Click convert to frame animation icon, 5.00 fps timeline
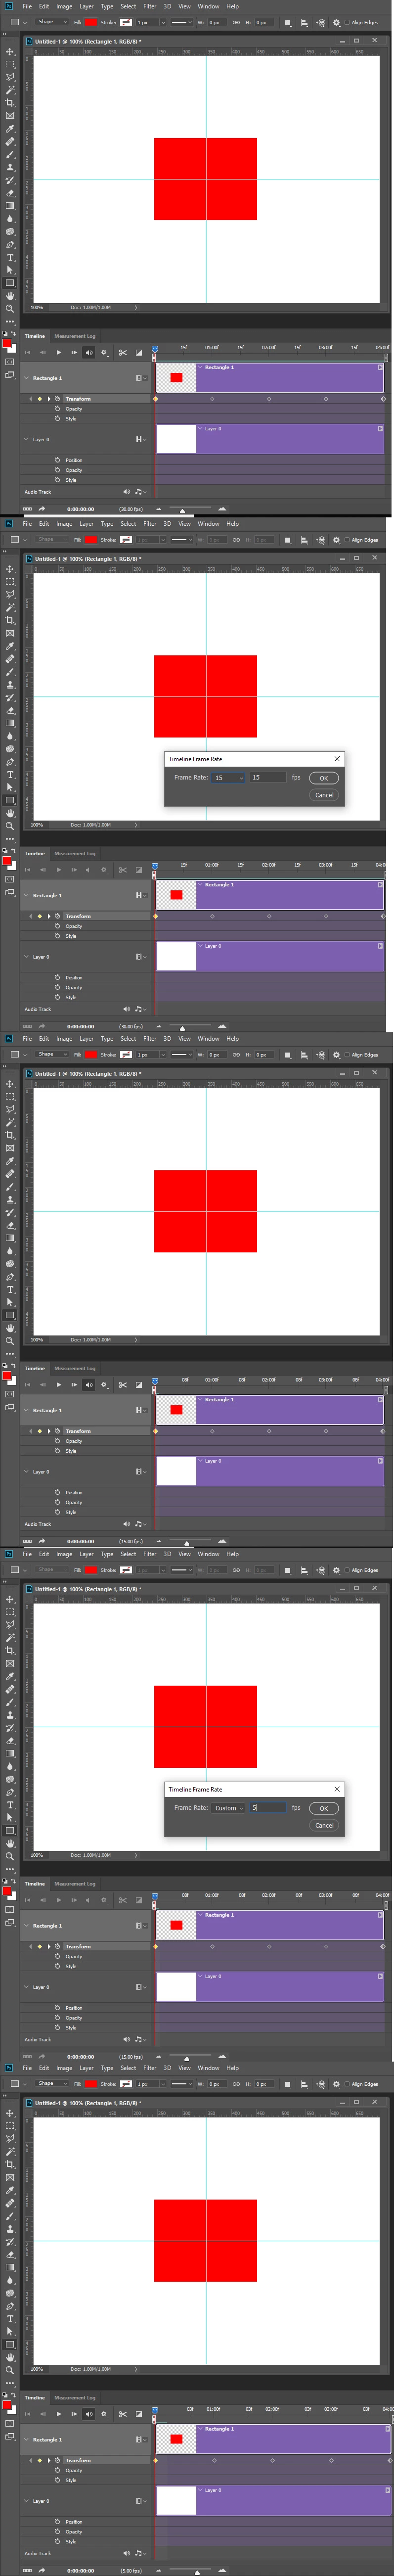 coord(27,2570)
